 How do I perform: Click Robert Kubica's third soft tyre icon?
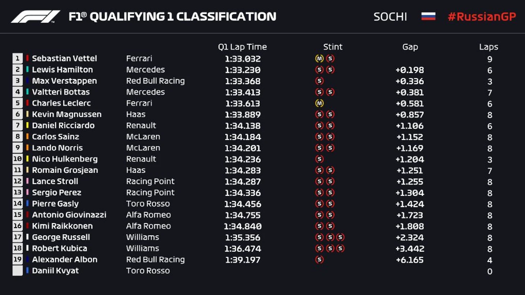pos(340,249)
